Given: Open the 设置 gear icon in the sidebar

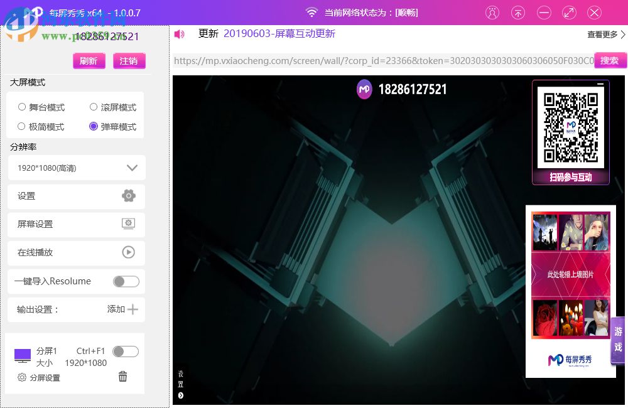Looking at the screenshot, I should (128, 196).
